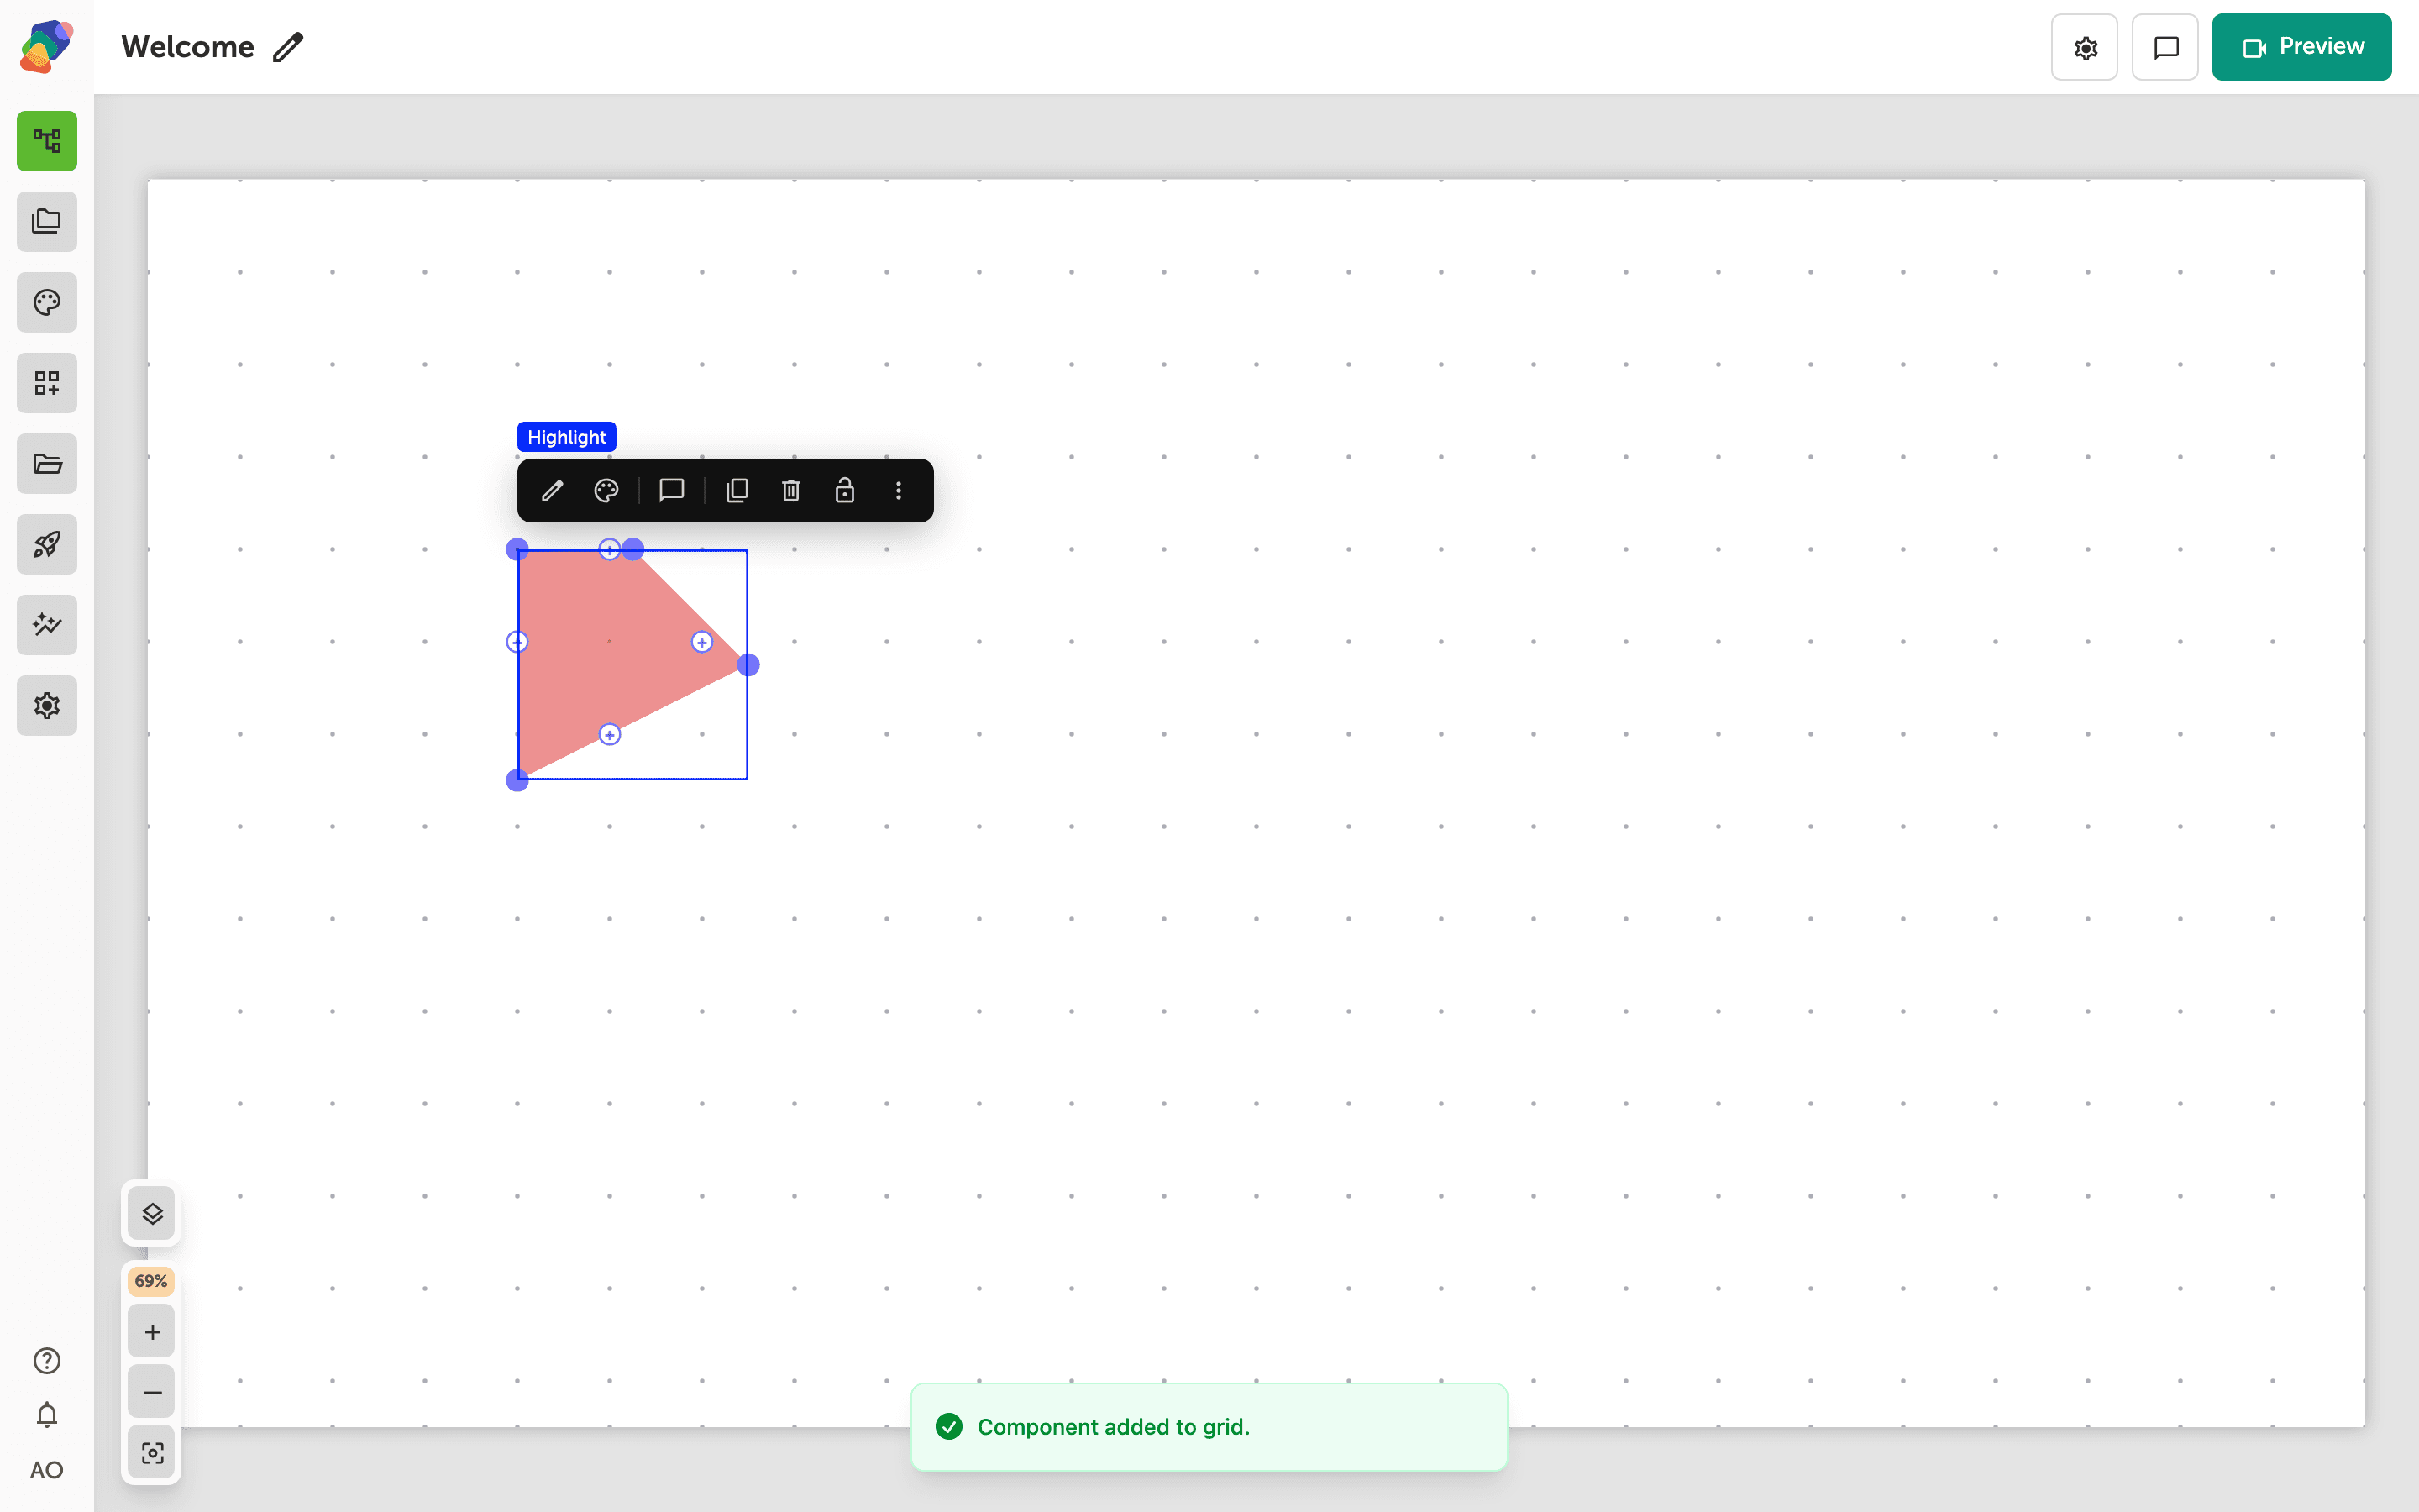Rename the Welcome title with the pencil icon
The height and width of the screenshot is (1512, 2419).
(x=288, y=47)
